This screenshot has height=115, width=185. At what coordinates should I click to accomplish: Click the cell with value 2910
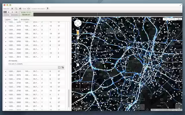point(19,106)
